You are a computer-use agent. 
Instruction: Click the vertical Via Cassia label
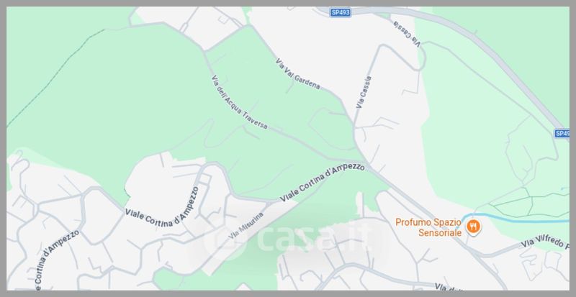tap(364, 92)
